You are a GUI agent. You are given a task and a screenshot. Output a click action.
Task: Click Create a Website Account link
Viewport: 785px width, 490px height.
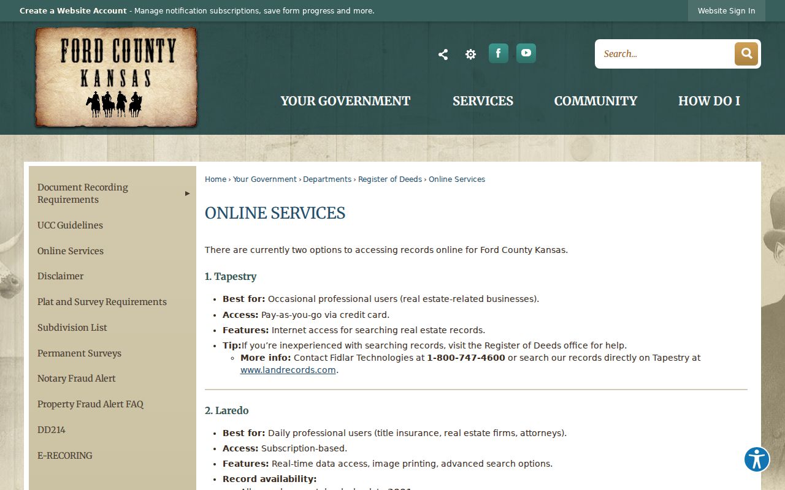73,11
